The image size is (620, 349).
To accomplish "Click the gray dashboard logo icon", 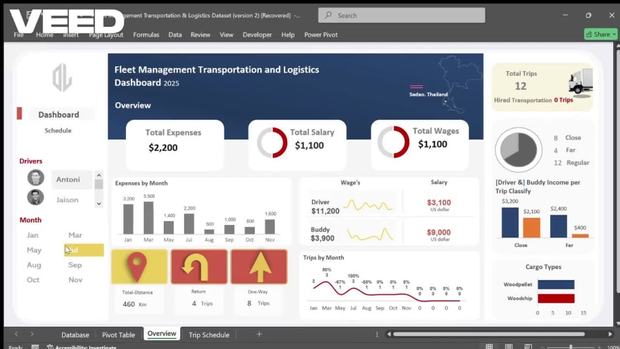I will click(x=62, y=77).
